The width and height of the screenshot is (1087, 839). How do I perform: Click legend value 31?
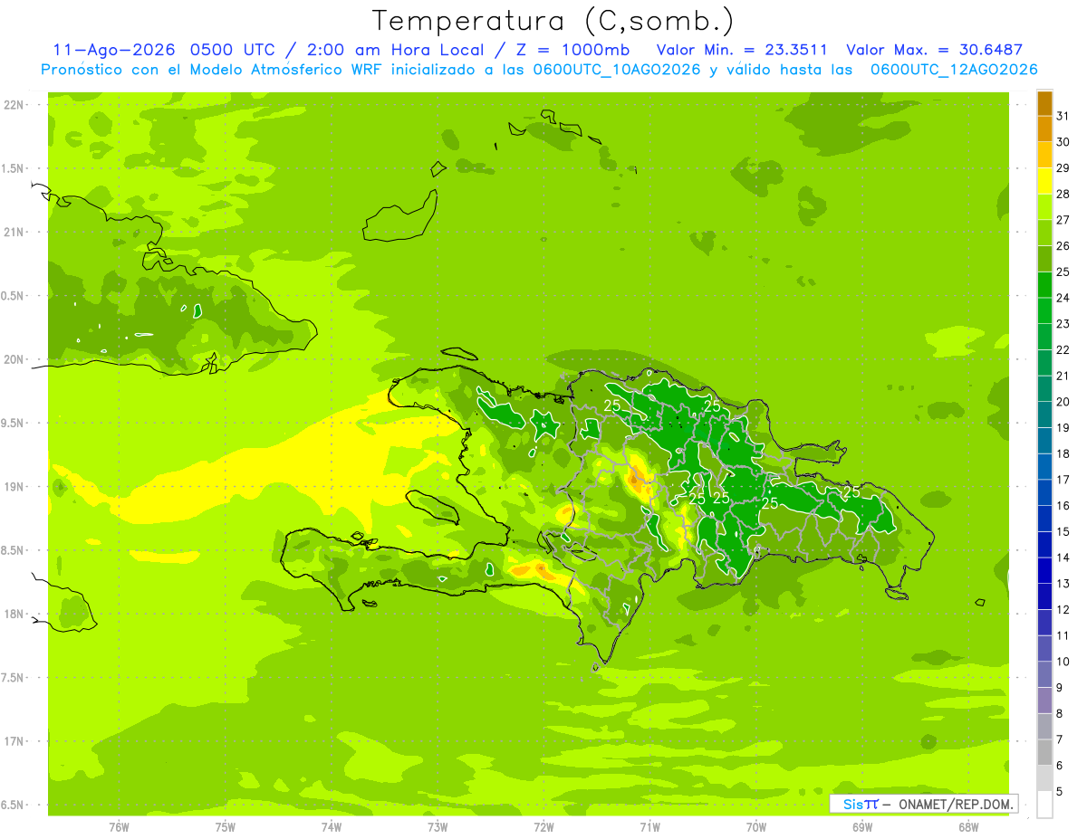[1063, 116]
